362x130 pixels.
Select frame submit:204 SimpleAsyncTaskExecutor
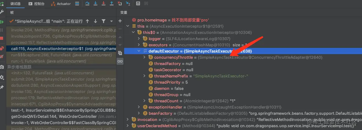(61, 79)
